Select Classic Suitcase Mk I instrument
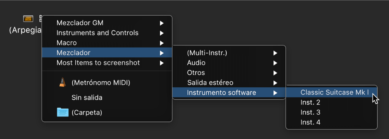Screen dimensions: 389x139 click(x=334, y=92)
